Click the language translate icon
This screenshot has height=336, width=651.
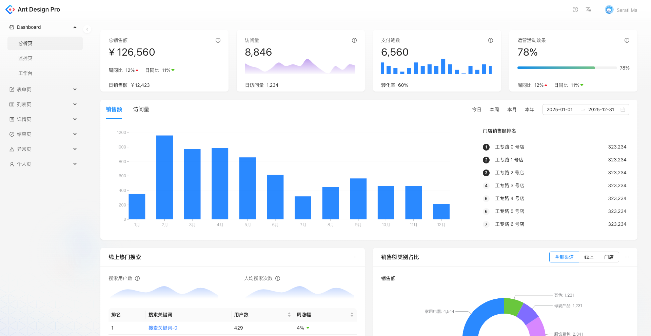(x=589, y=9)
